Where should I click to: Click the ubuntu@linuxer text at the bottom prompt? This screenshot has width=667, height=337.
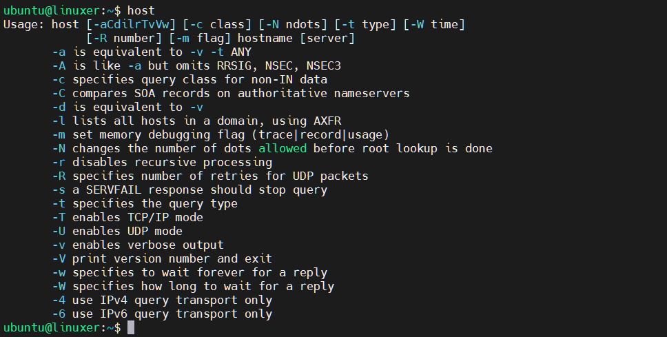coord(52,327)
